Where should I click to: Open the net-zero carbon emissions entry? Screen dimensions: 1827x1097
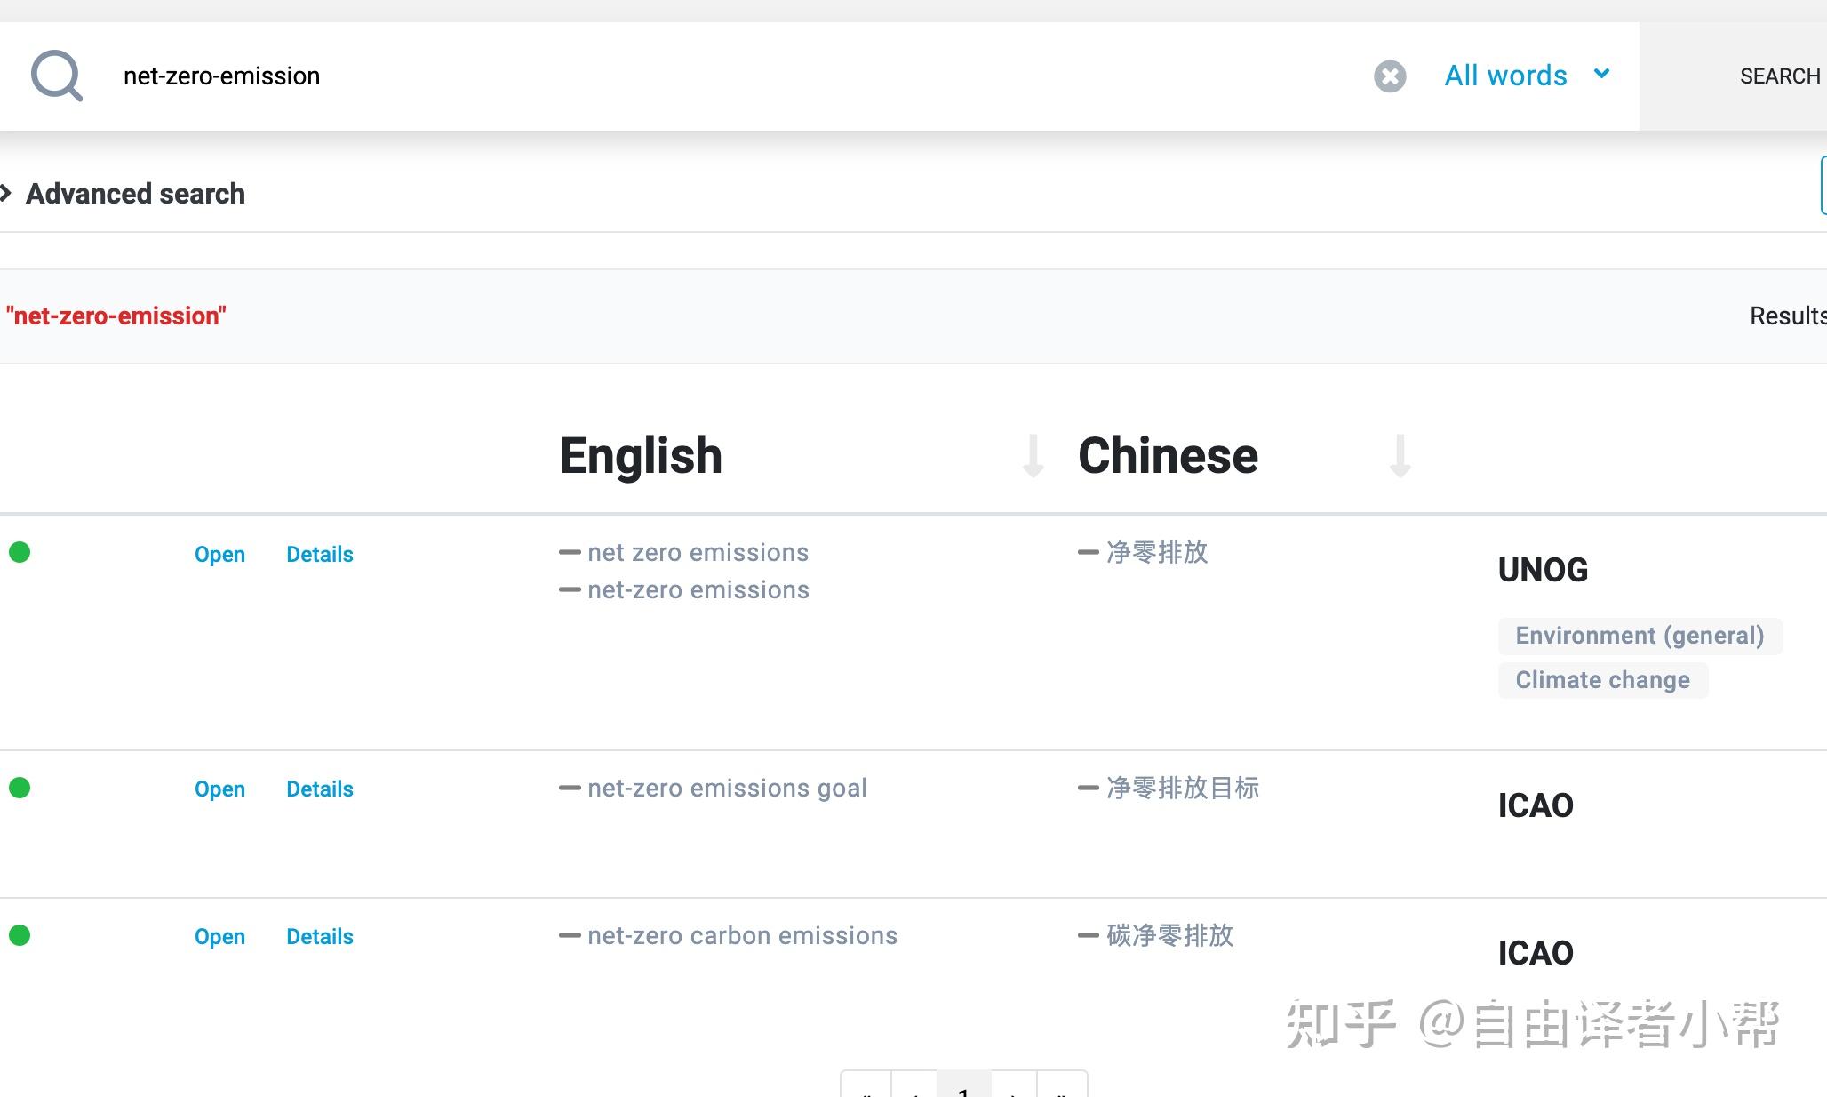[x=219, y=937]
